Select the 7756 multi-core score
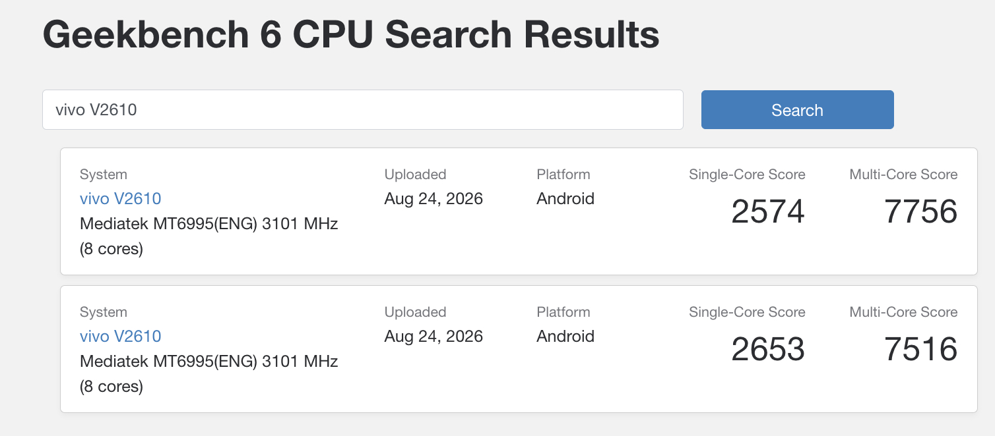 pyautogui.click(x=920, y=211)
